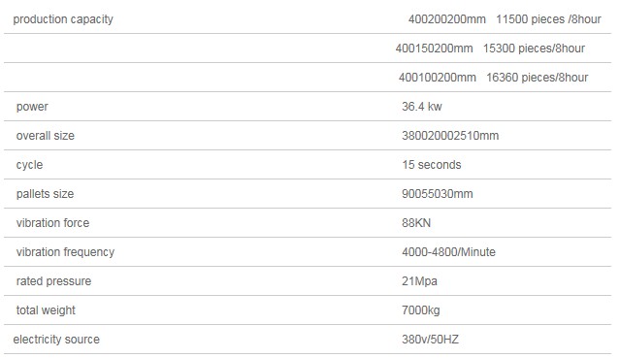This screenshot has height=358, width=620.
Task: Select the 21Mpa value
Action: [x=419, y=281]
